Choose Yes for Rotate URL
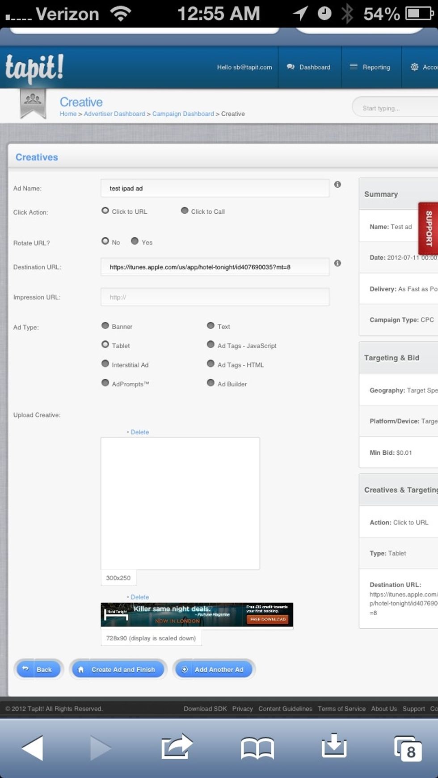Viewport: 438px width, 778px height. (135, 241)
